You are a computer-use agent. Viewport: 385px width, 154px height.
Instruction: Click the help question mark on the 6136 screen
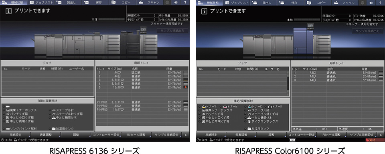click(x=185, y=3)
